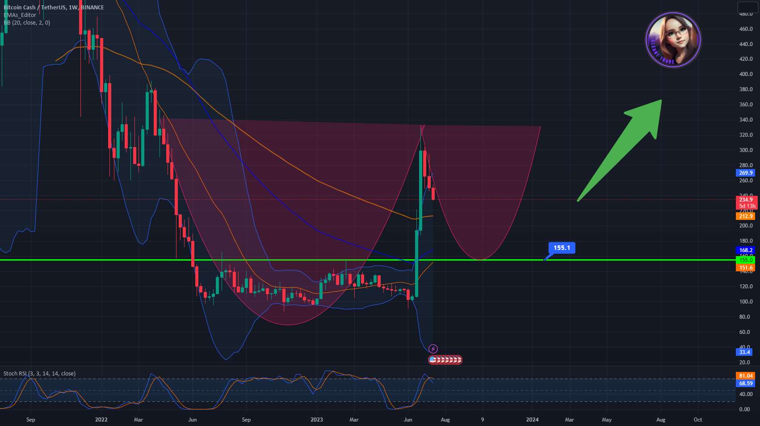The image size is (760, 426).
Task: Click the 68.59 Stoch RSI value tag
Action: [746, 383]
